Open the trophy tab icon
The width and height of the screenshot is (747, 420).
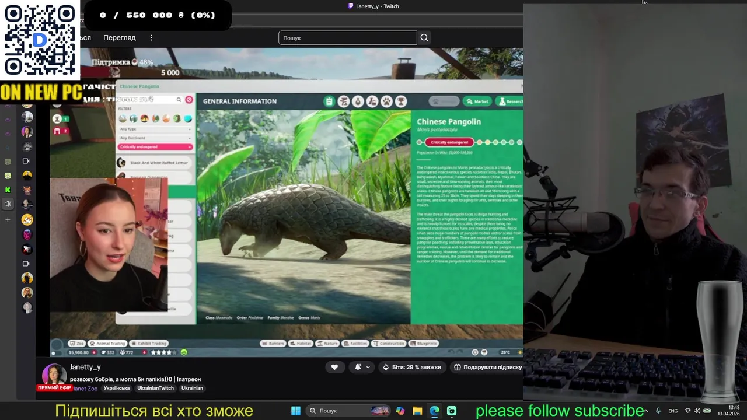401,101
